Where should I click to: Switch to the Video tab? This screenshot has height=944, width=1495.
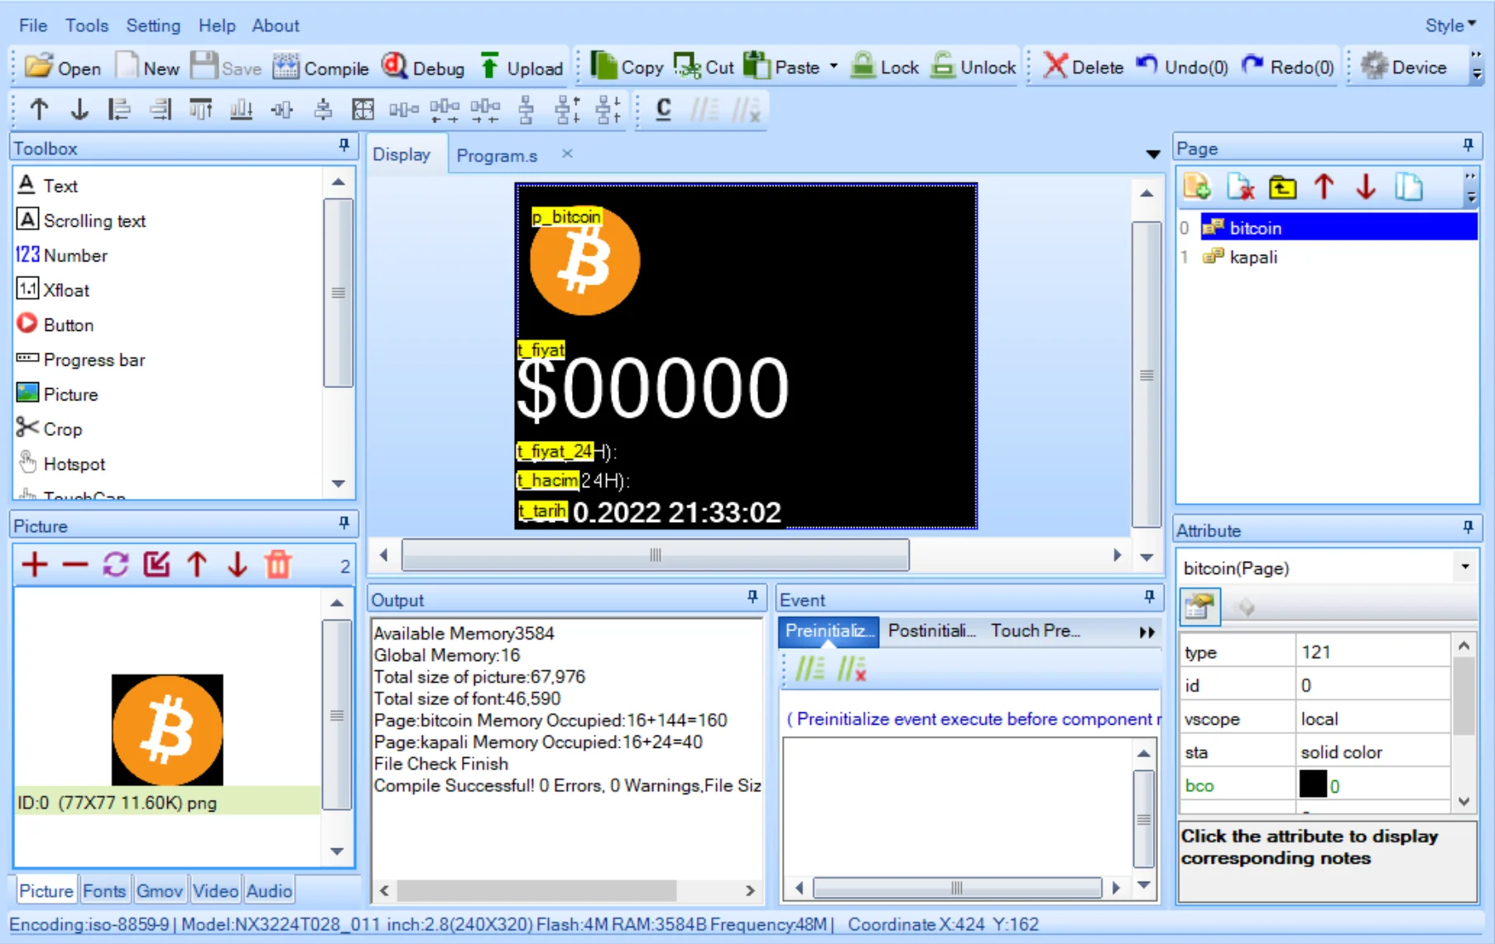point(215,891)
